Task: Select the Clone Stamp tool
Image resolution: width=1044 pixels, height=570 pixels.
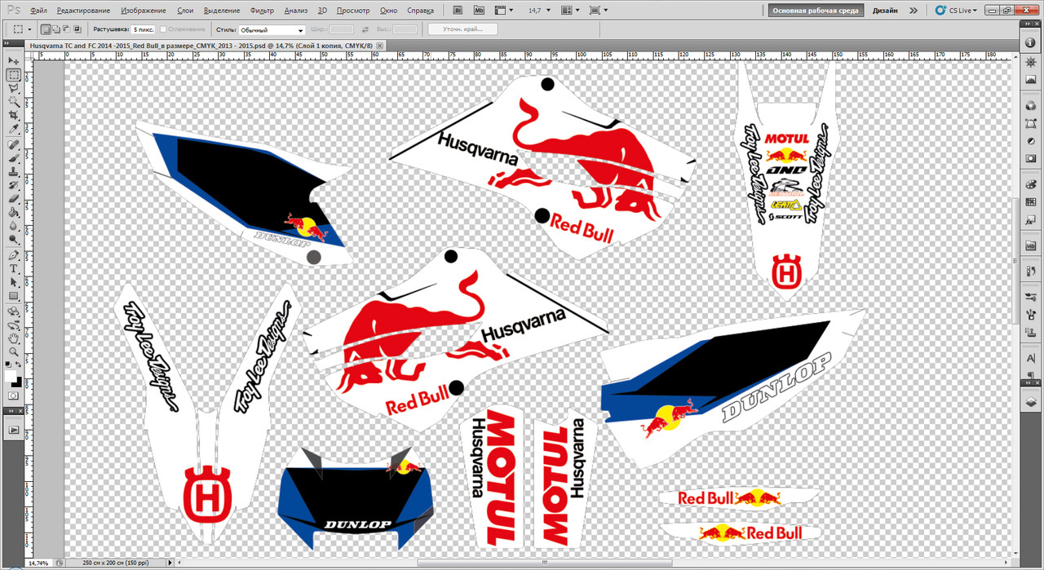Action: (x=14, y=172)
